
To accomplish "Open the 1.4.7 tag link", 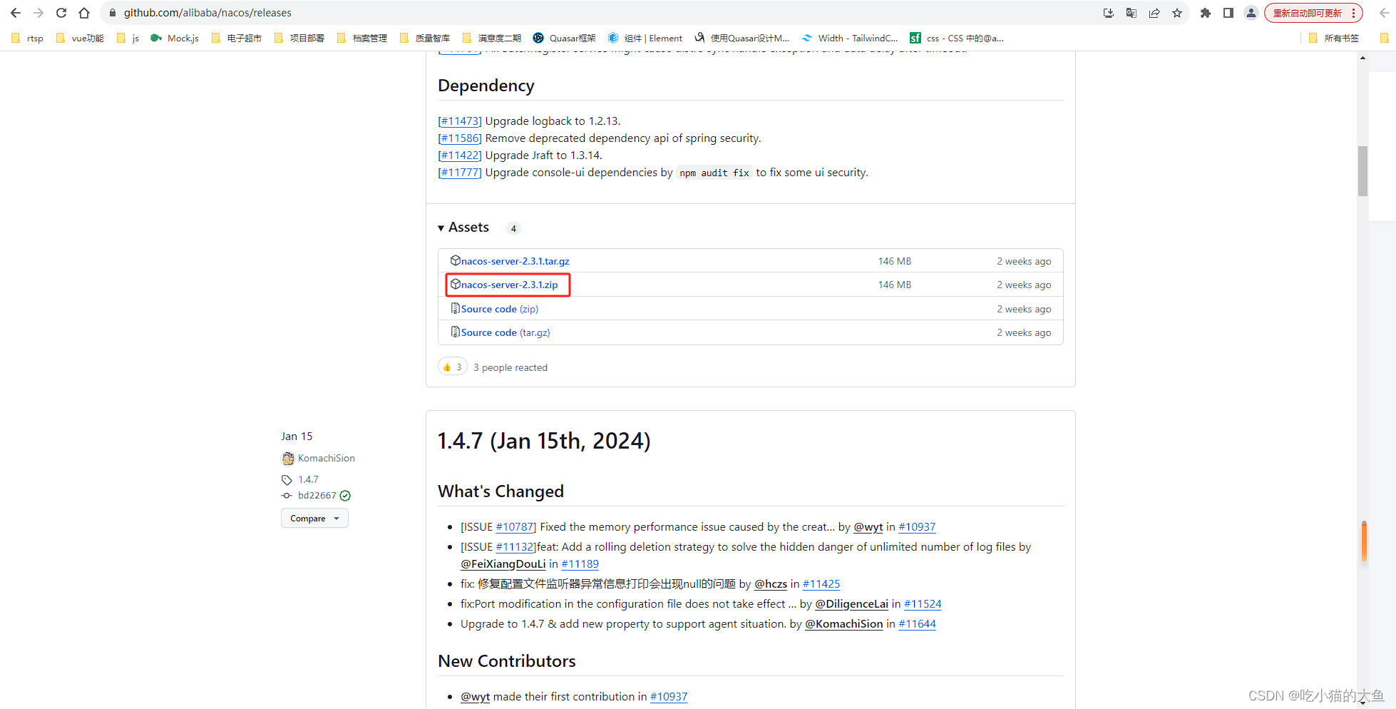I will [308, 479].
